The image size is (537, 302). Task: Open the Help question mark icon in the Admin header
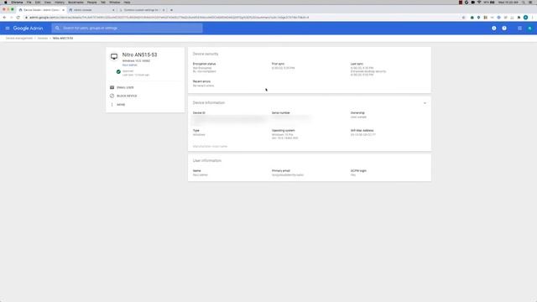504,28
